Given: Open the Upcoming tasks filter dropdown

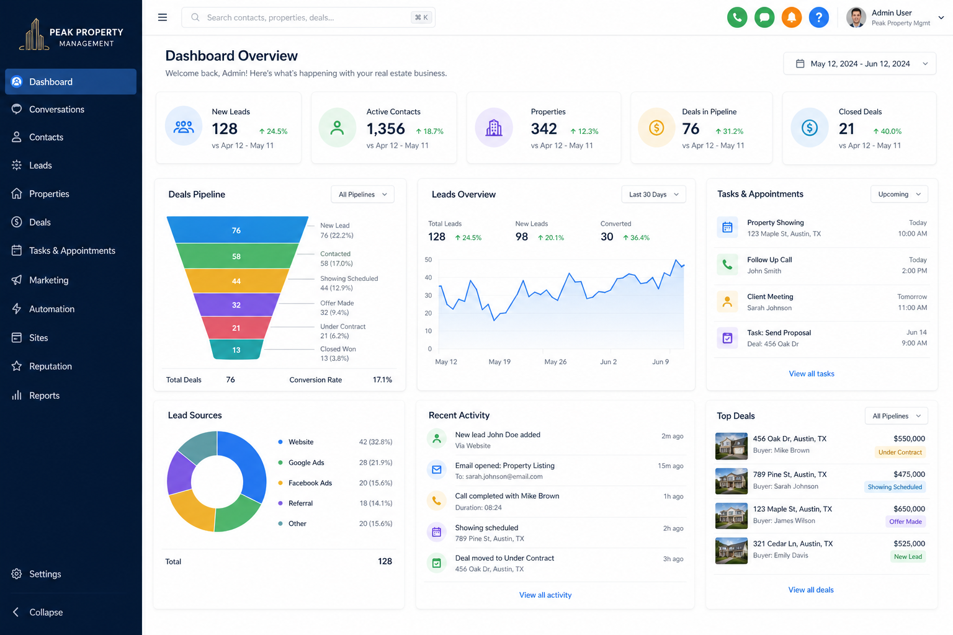Looking at the screenshot, I should click(x=900, y=195).
